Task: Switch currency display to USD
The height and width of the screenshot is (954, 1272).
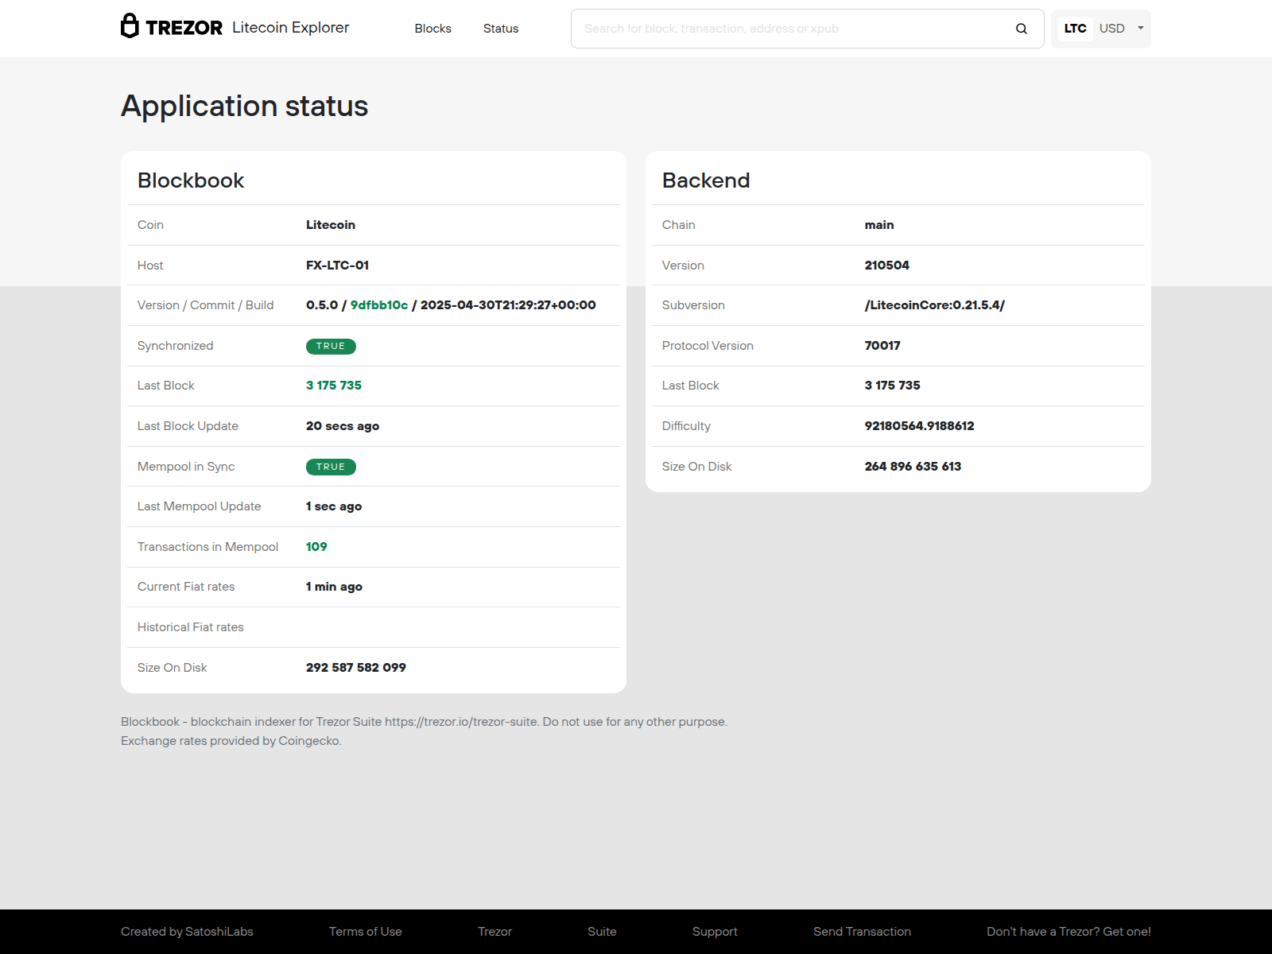Action: pos(1111,29)
